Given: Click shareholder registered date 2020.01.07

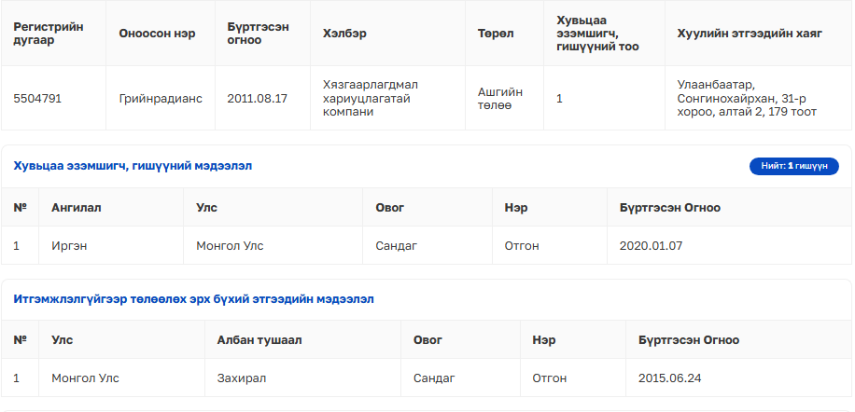Looking at the screenshot, I should point(651,246).
